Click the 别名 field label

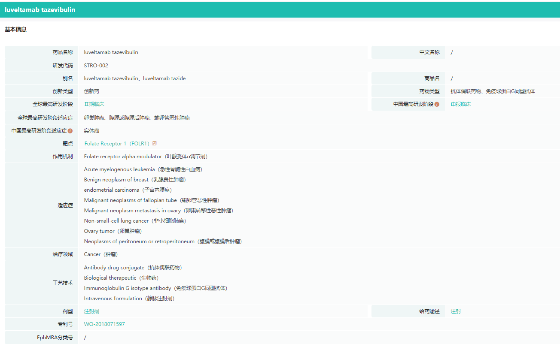[68, 78]
